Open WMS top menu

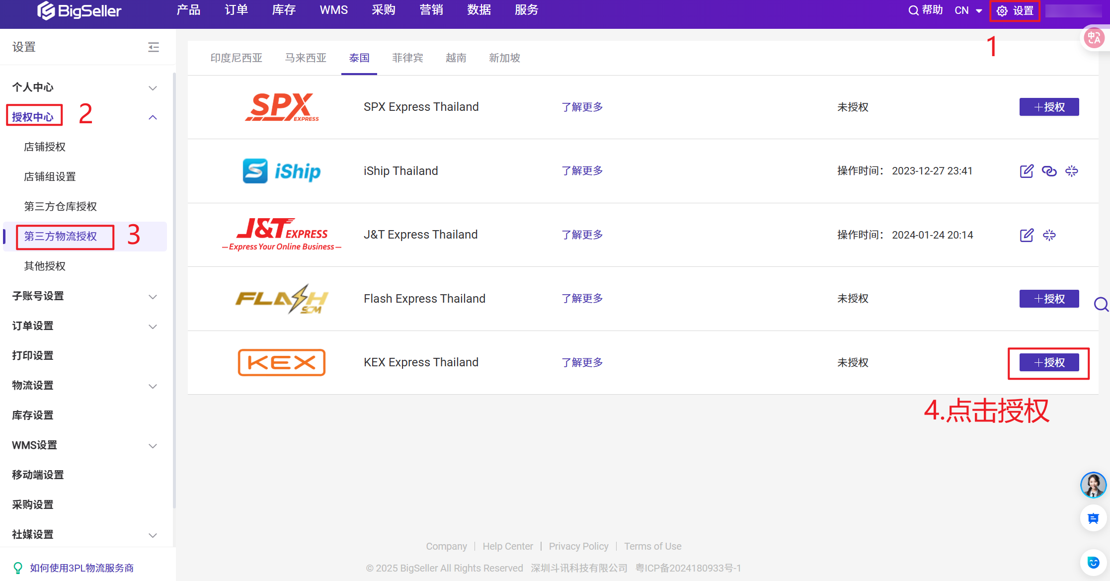tap(334, 10)
